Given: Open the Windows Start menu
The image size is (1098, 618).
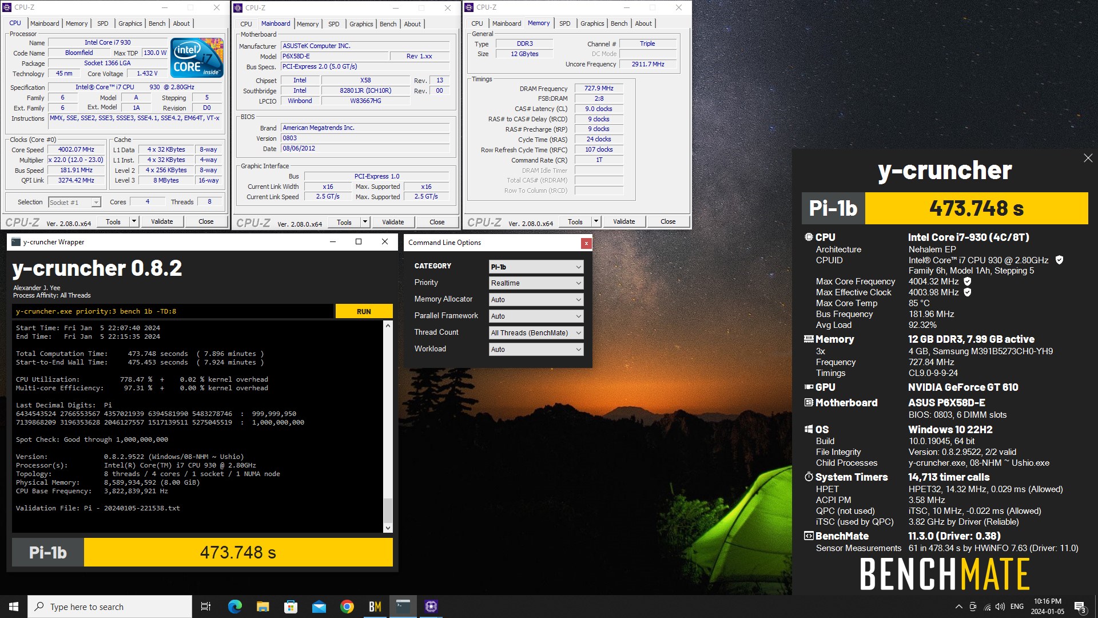Looking at the screenshot, I should click(x=14, y=607).
